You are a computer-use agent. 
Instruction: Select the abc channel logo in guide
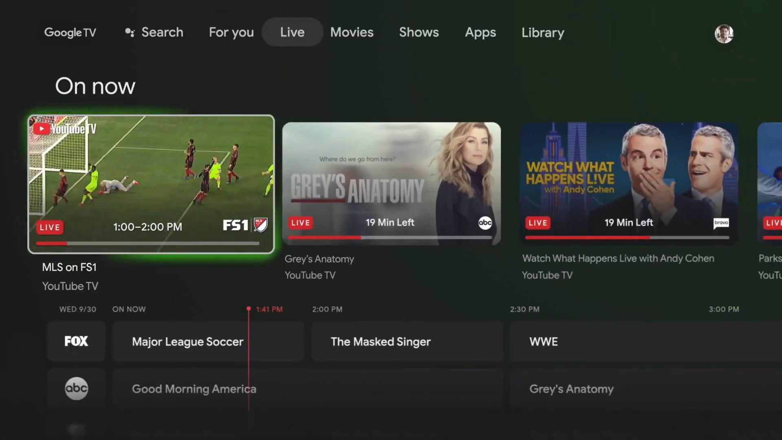point(76,389)
